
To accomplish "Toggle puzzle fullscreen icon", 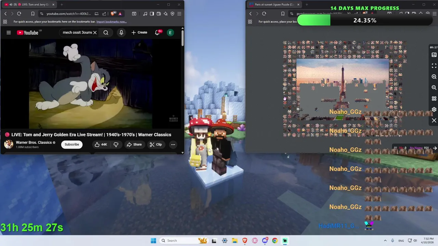I will point(434,66).
